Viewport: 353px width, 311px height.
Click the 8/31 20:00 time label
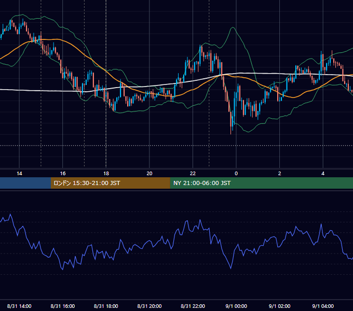click(x=150, y=306)
